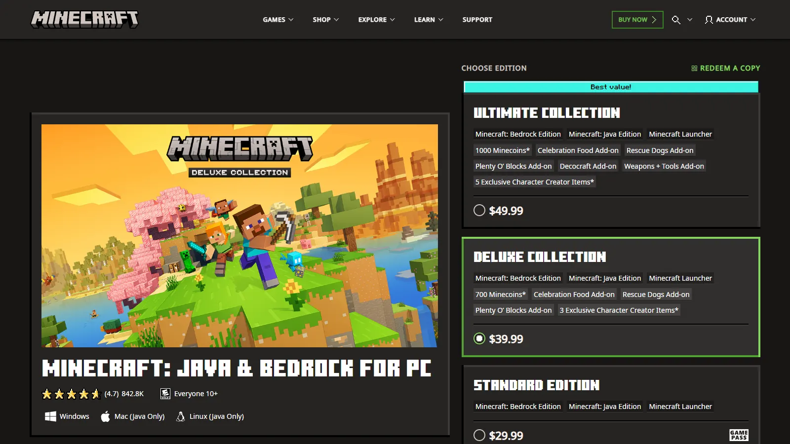Viewport: 790px width, 444px height.
Task: Click the Minecraft logo in the header
Action: click(x=84, y=19)
